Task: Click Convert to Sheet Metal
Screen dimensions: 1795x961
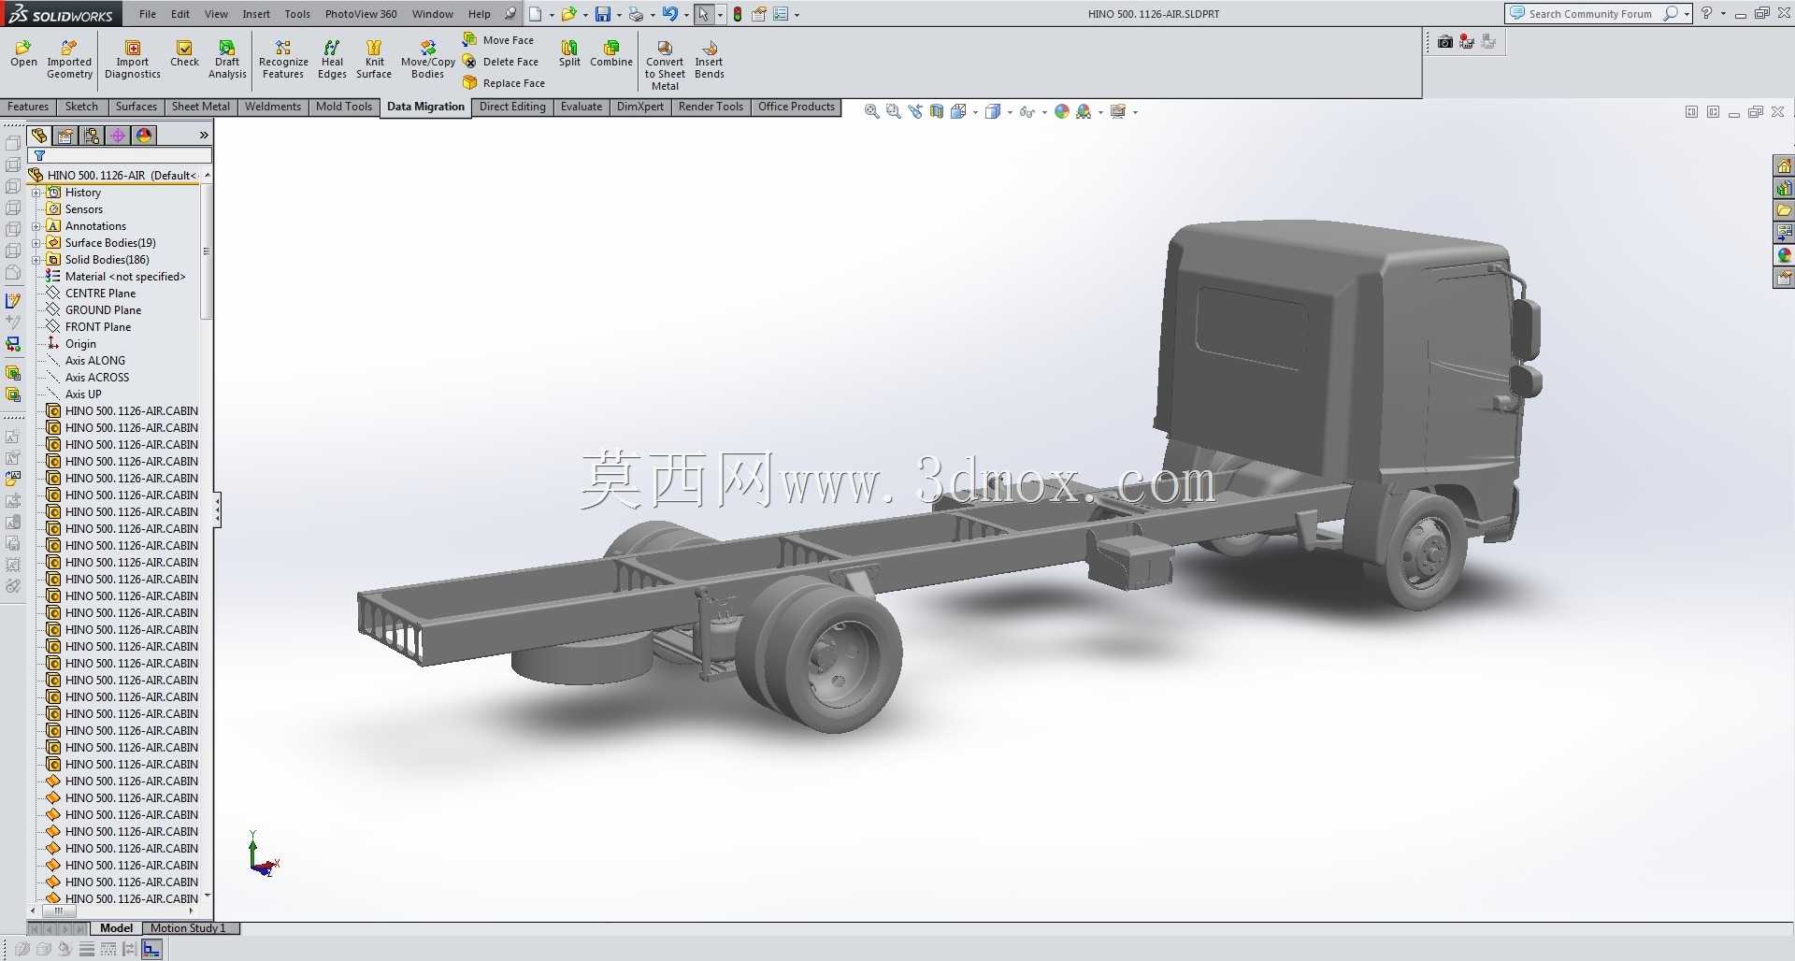Action: pos(665,65)
